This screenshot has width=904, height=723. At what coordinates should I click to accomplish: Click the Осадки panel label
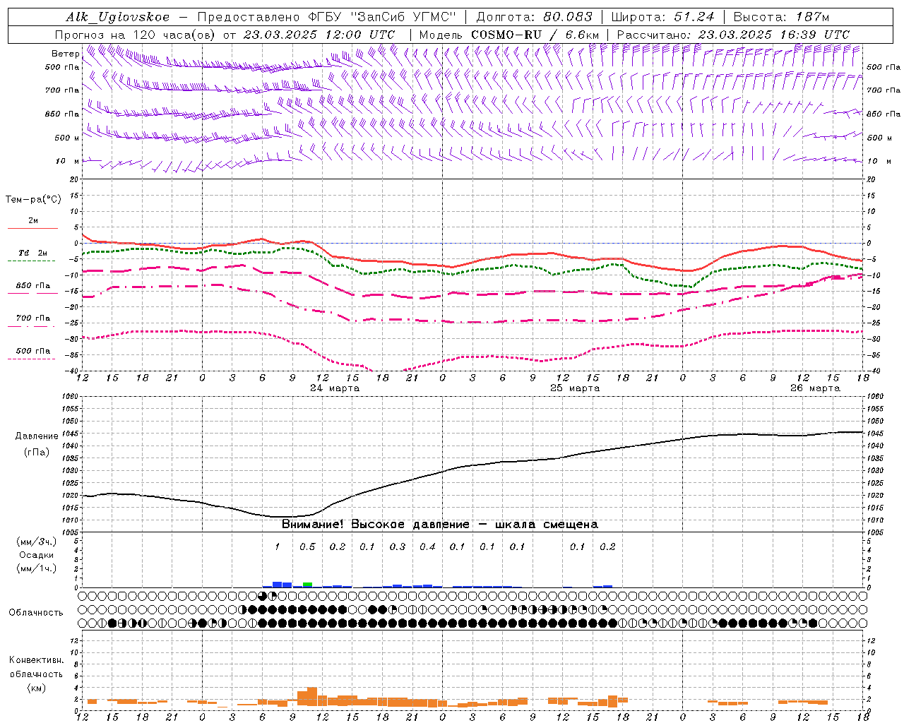[37, 555]
